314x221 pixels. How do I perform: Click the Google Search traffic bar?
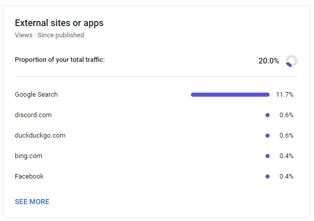point(230,95)
